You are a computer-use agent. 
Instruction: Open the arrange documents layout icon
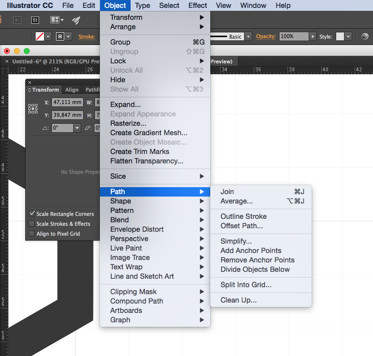(x=57, y=20)
